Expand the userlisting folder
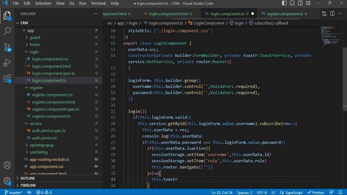This screenshot has width=347, height=195. (59, 152)
